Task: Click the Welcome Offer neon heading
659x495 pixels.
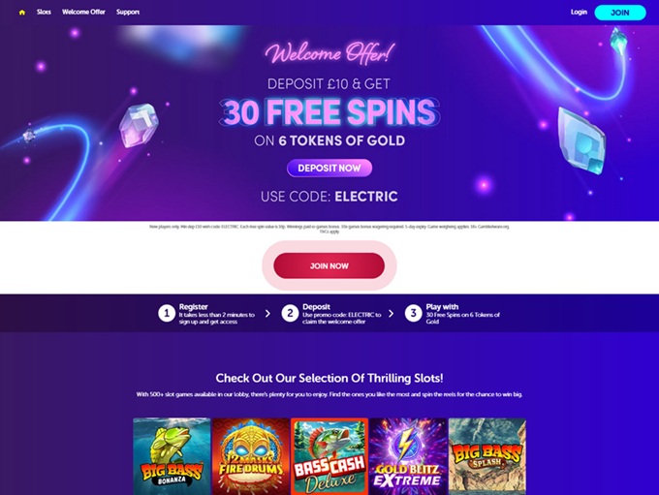Action: 329,53
